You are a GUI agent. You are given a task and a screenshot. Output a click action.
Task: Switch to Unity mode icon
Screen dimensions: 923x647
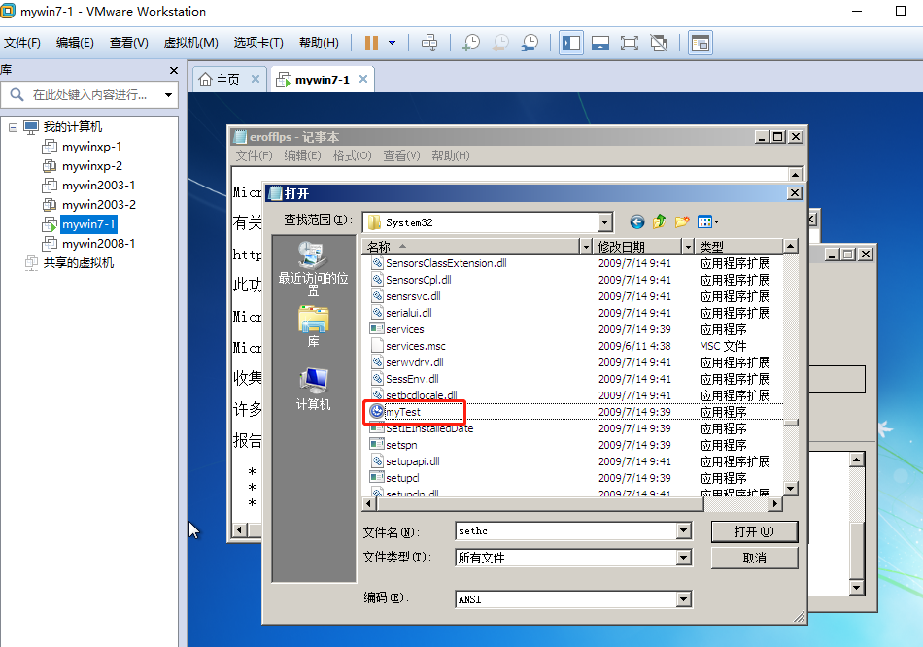pos(659,43)
